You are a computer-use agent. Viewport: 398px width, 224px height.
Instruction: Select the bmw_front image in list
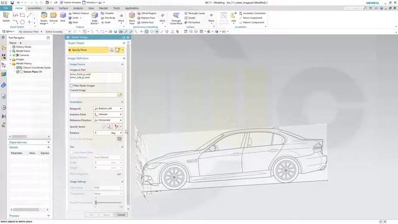coord(80,75)
